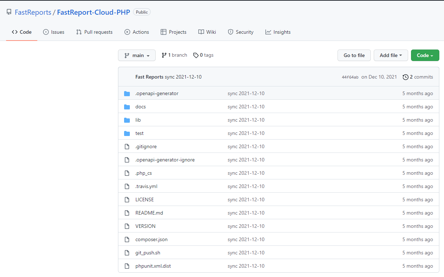Click the commit message in the docs row
Screen dimensions: 444x277
(x=246, y=107)
